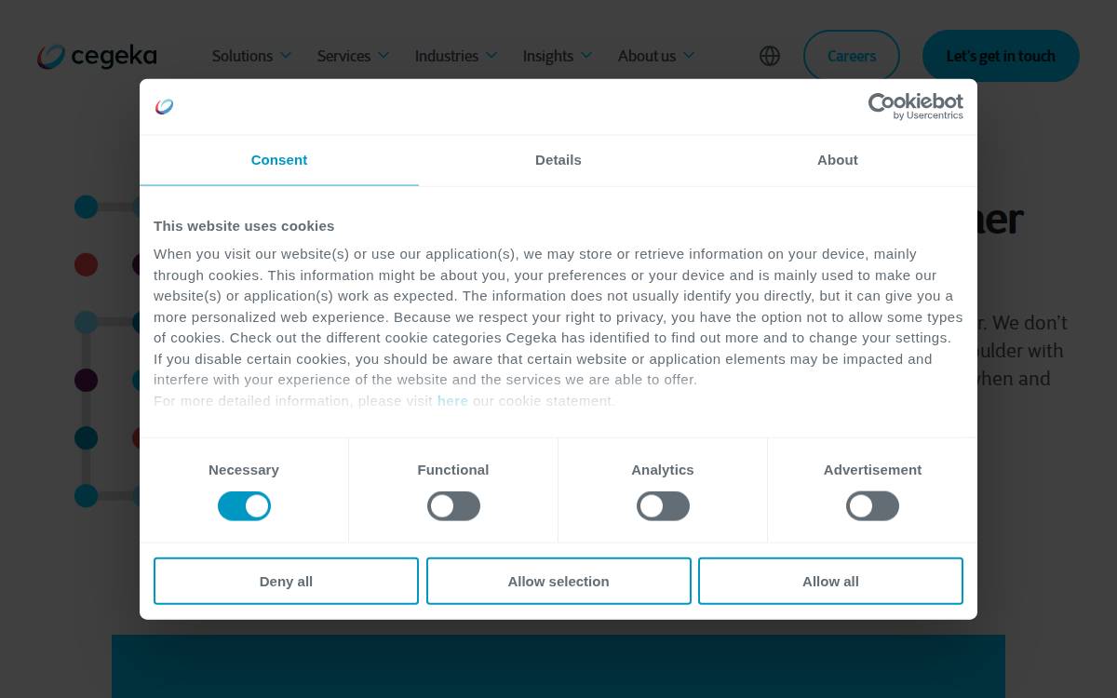Select the Consent tab
This screenshot has height=698, width=1117.
pos(279,160)
